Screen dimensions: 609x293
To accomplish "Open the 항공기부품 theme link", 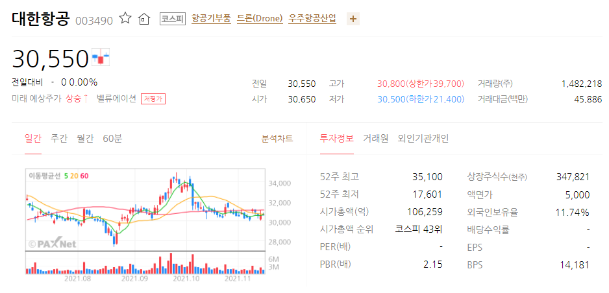I will tap(211, 18).
